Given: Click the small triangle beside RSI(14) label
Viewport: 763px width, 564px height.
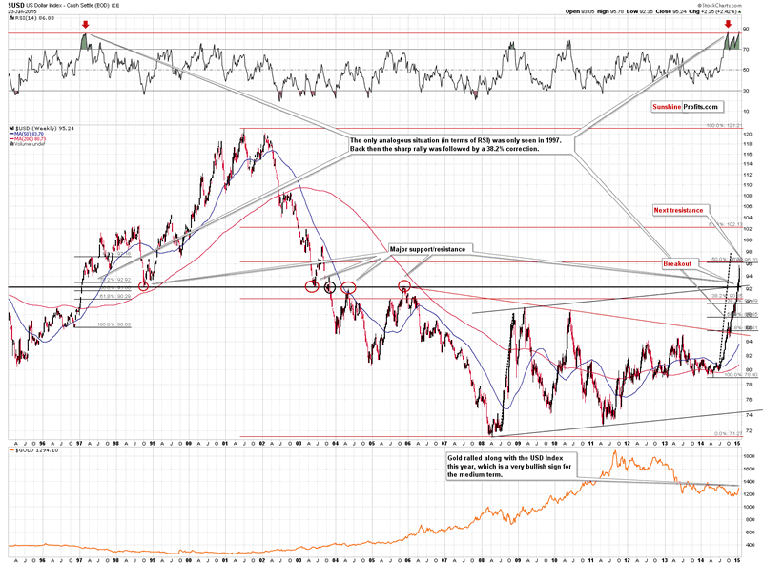Looking at the screenshot, I should (x=11, y=18).
